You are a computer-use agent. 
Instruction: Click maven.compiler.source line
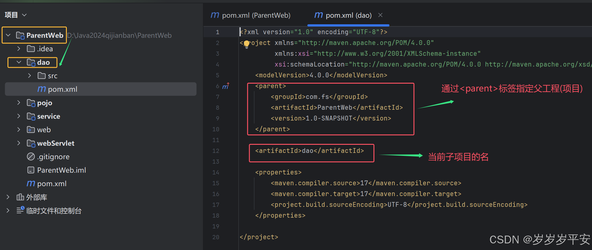366,183
